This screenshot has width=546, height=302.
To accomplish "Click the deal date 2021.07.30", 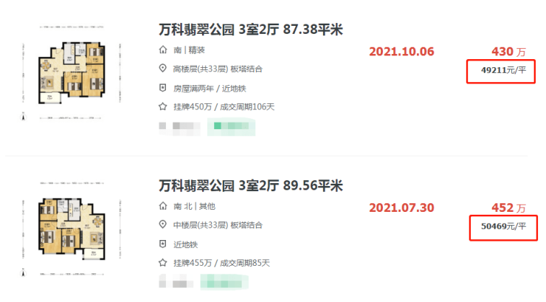I will click(x=401, y=207).
